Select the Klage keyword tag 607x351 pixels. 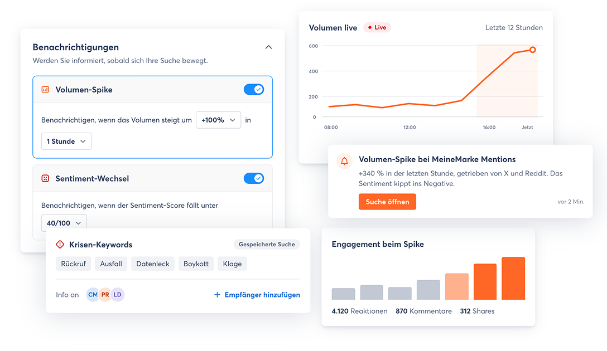coord(232,264)
